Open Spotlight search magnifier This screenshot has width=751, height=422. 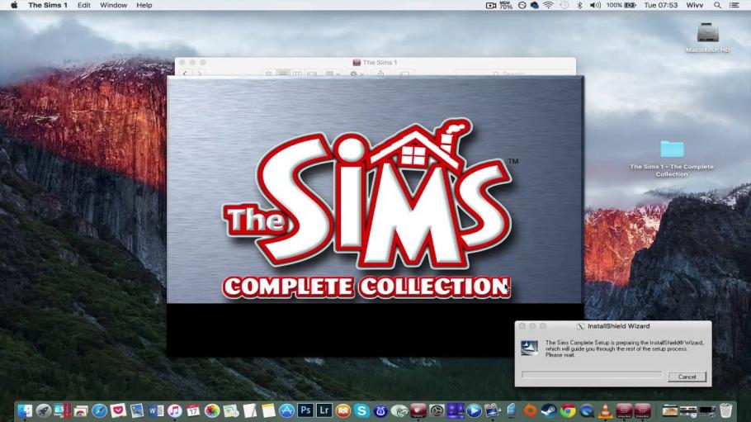tap(717, 5)
